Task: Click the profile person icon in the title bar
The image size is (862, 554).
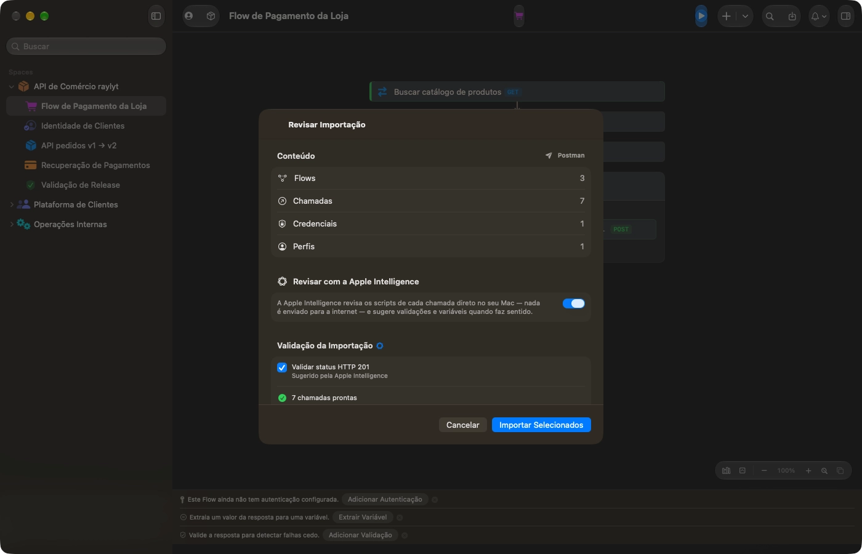Action: (189, 16)
